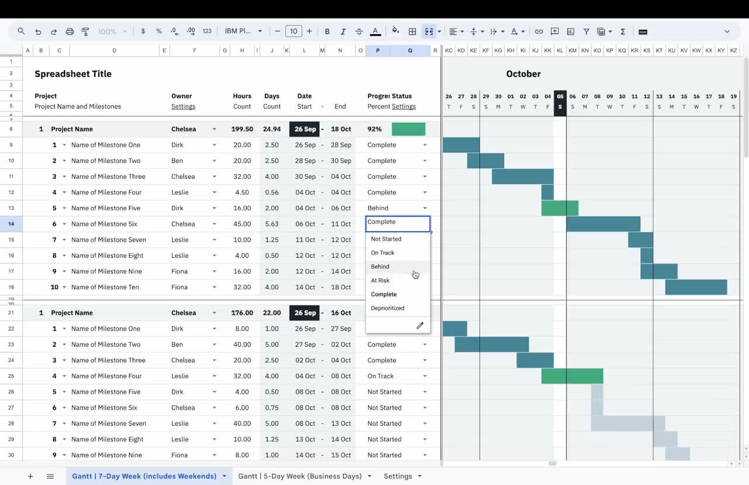This screenshot has width=749, height=485.
Task: Insert a link using the toolbar icon
Action: pos(538,31)
